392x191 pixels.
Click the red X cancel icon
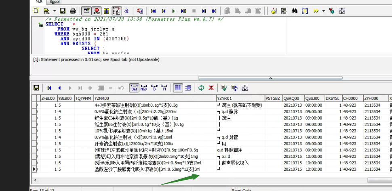211,88
